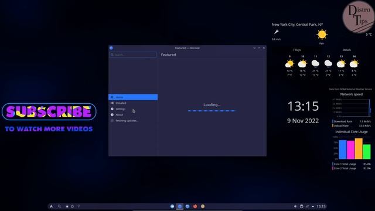This screenshot has width=375, height=211.
Task: Click the loading progress bar
Action: [212, 111]
